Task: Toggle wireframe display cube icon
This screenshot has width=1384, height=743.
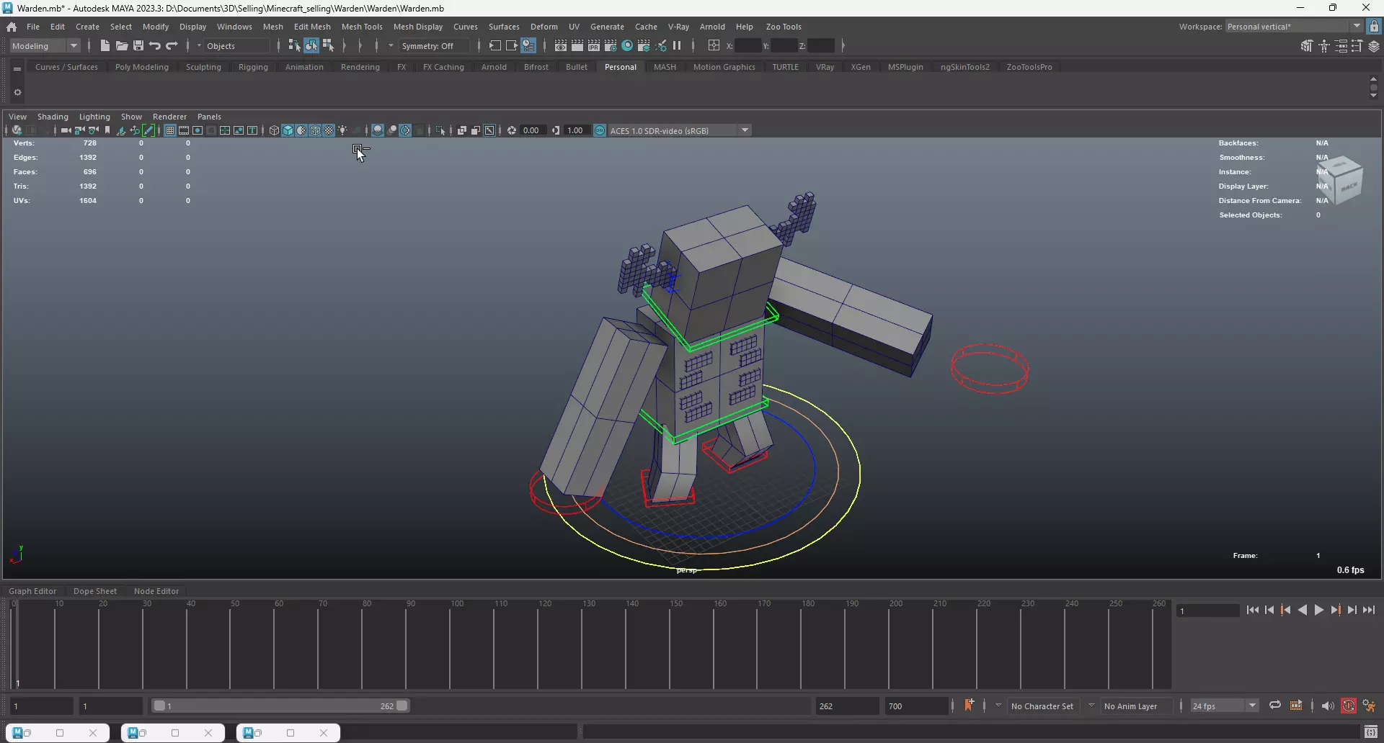Action: (274, 130)
